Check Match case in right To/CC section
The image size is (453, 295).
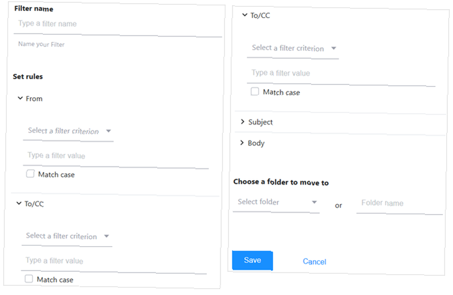click(255, 91)
